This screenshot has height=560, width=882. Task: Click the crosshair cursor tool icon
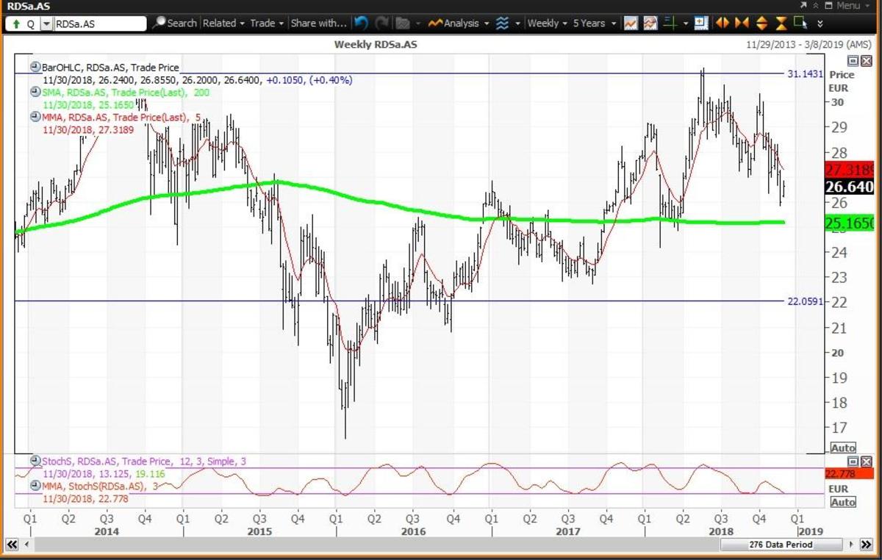tap(670, 24)
